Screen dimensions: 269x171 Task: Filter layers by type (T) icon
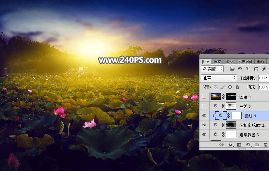point(247,69)
